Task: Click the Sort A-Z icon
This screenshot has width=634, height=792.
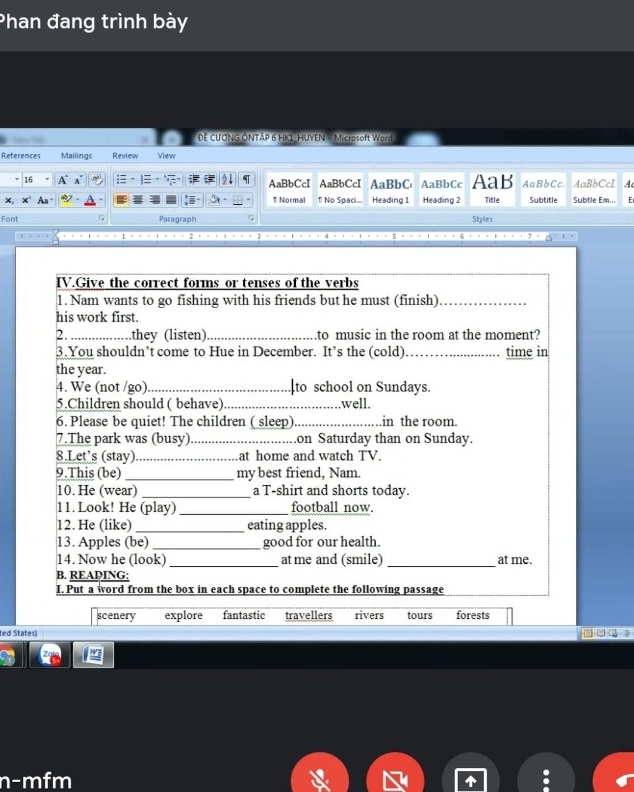Action: (x=228, y=180)
